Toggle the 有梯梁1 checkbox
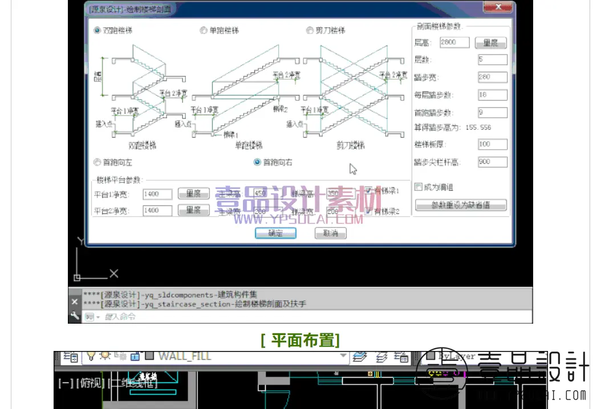 368,191
